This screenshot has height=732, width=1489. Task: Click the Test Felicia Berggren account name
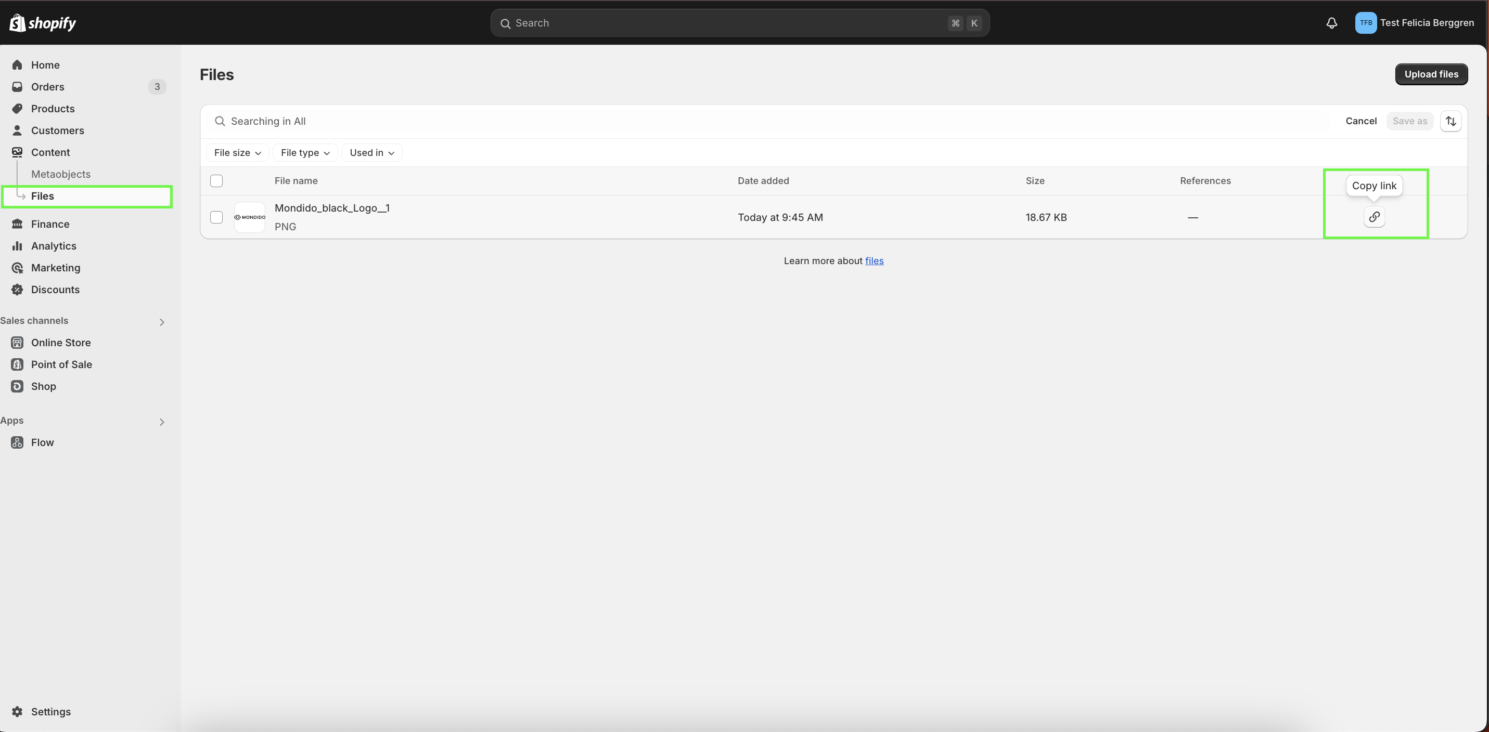1427,23
